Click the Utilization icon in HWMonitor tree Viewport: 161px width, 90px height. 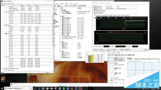pyautogui.click(x=6, y=33)
